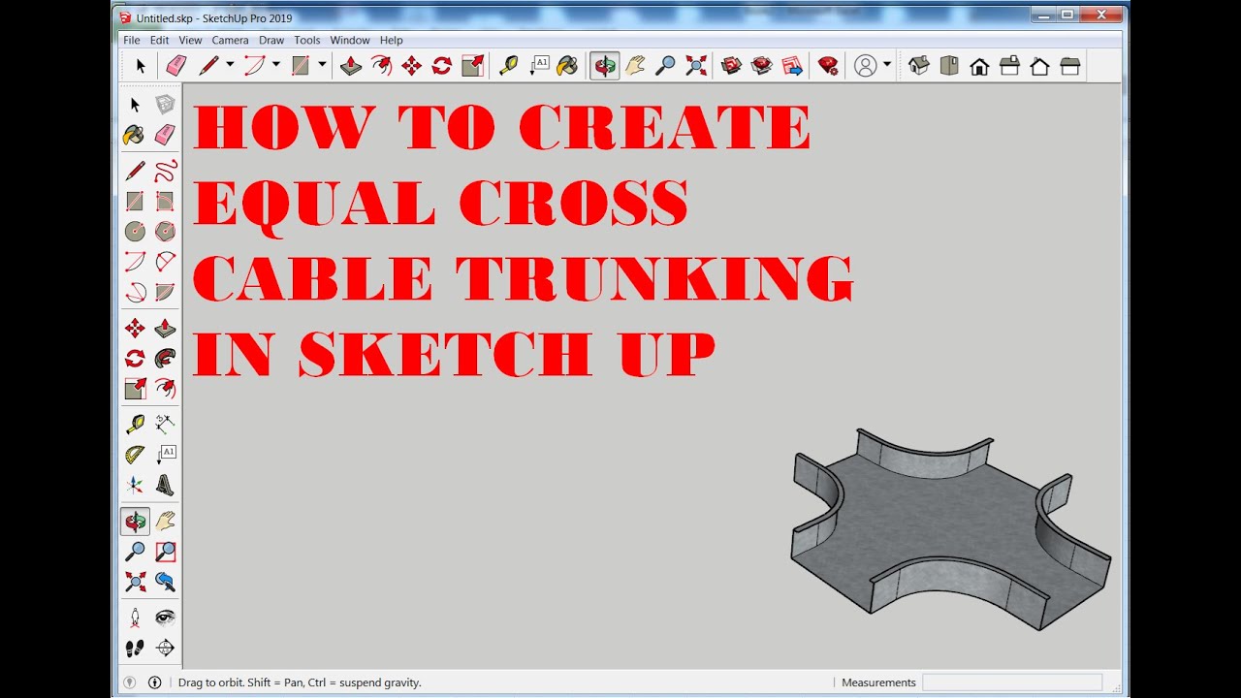This screenshot has width=1241, height=698.
Task: Select the Line pencil in left panel
Action: (135, 172)
